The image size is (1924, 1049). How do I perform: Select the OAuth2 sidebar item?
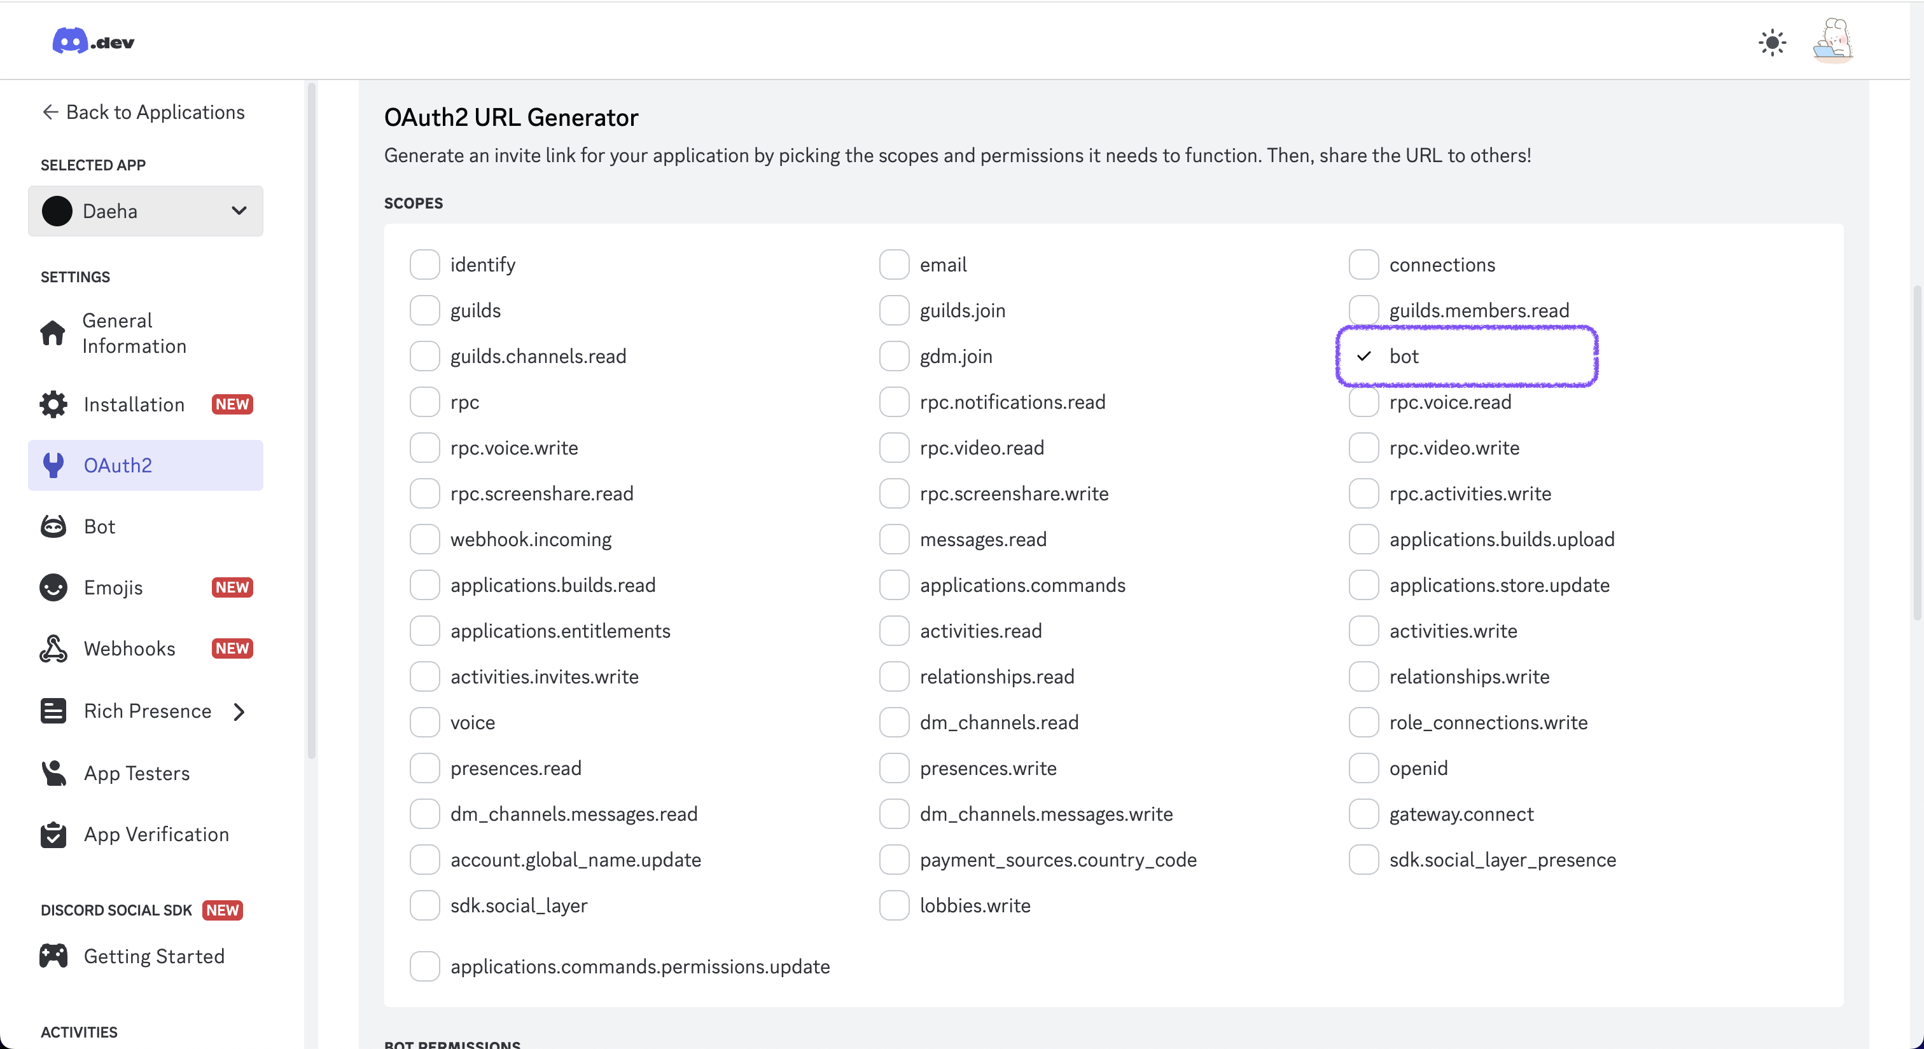click(146, 465)
